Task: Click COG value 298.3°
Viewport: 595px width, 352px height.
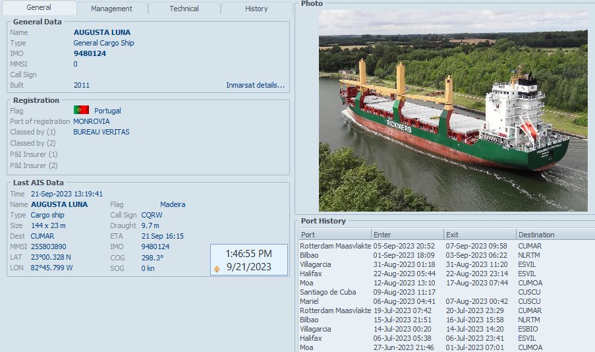Action: pos(153,258)
